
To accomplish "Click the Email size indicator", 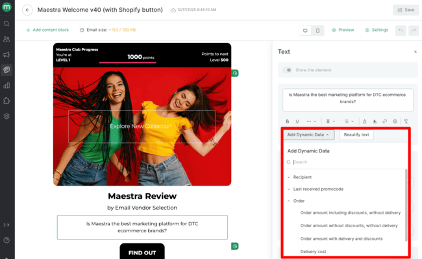I will pyautogui.click(x=108, y=30).
